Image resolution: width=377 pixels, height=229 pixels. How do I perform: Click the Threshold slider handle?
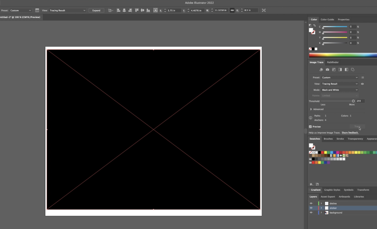pos(353,101)
